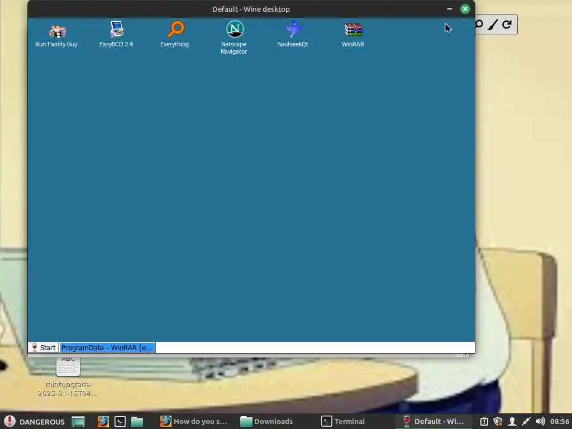Click the show desktop panel icon
The width and height of the screenshot is (572, 429).
click(78, 421)
